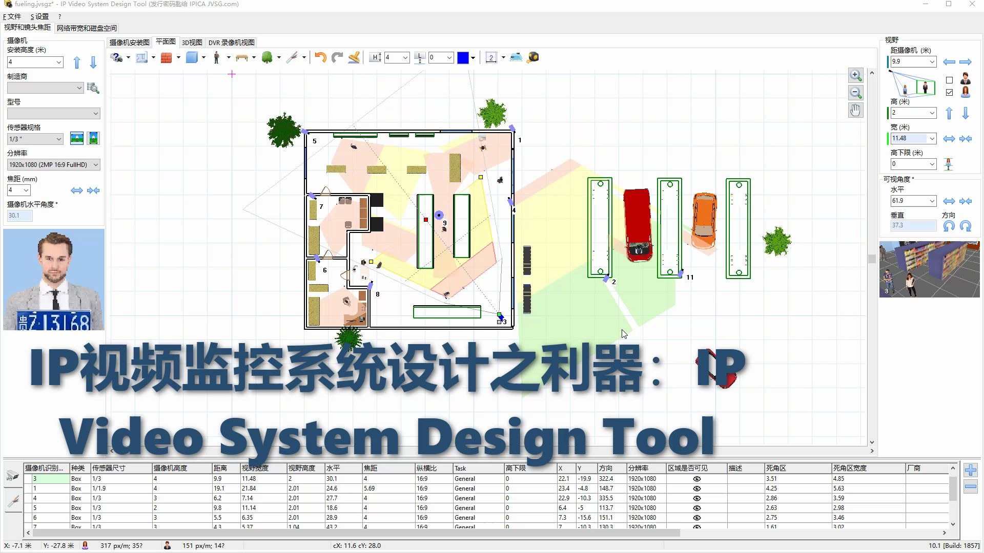The image size is (984, 553).
Task: Open the question mark help menu
Action: (x=59, y=16)
